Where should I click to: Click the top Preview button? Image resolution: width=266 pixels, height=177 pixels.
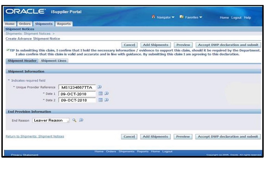183,45
